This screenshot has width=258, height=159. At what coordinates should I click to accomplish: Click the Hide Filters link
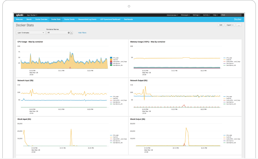82,33
